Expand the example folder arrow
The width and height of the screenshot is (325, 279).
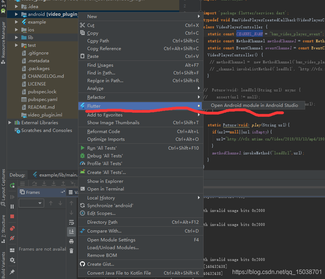click(x=16, y=22)
